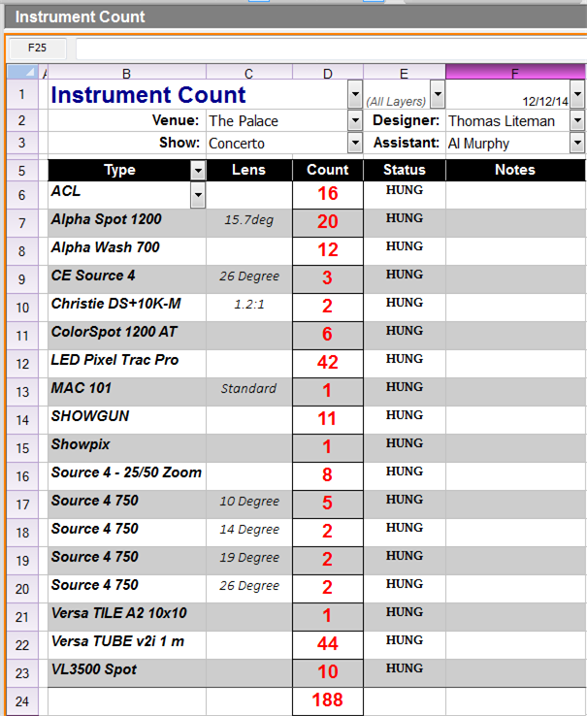Select the Alpha Spot 1200 type cell
The image size is (587, 716).
(x=126, y=220)
